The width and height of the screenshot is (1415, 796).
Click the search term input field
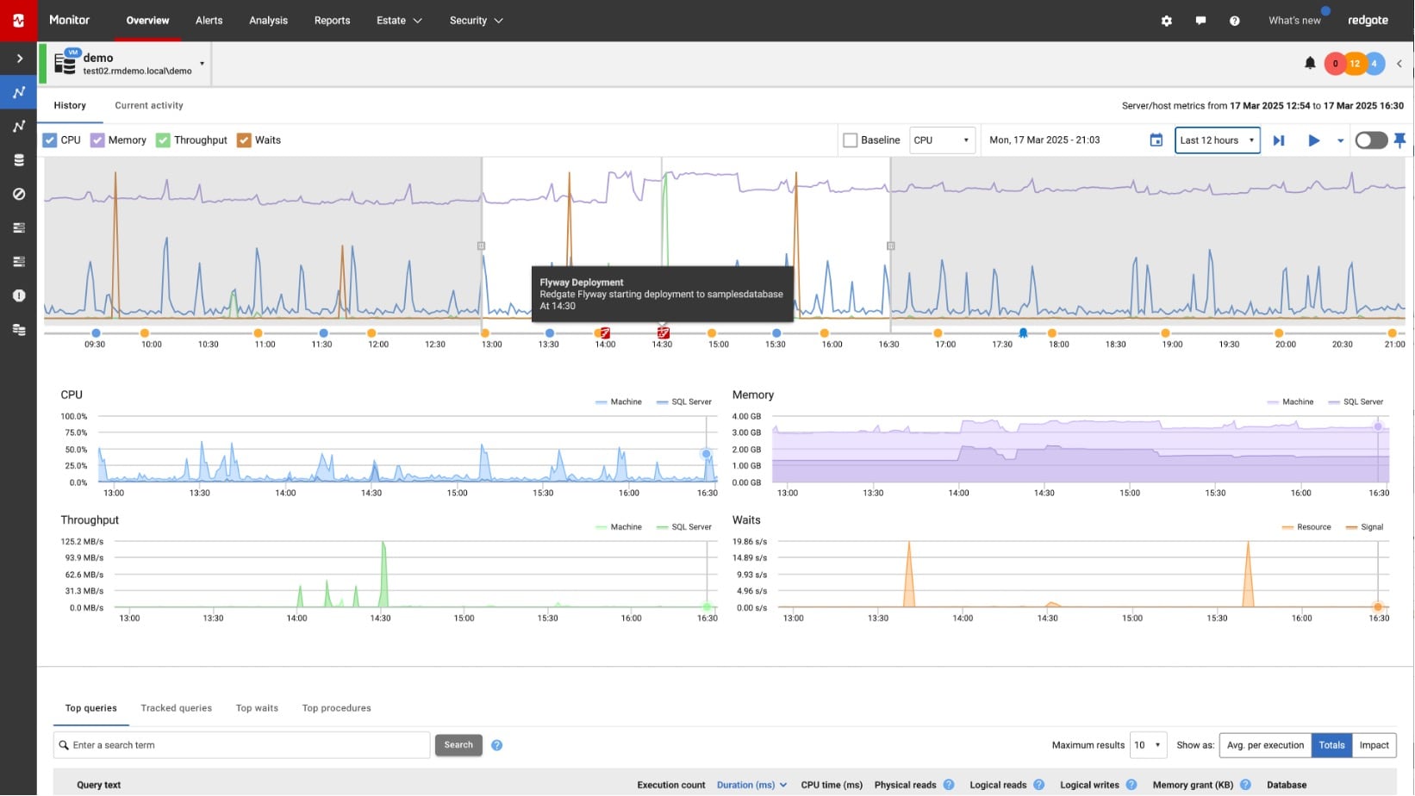click(x=241, y=745)
